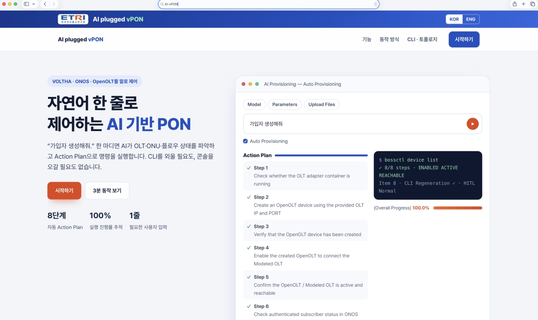
Task: Click the Item 8 CLI Regeneration terminal line
Action: 427,187
